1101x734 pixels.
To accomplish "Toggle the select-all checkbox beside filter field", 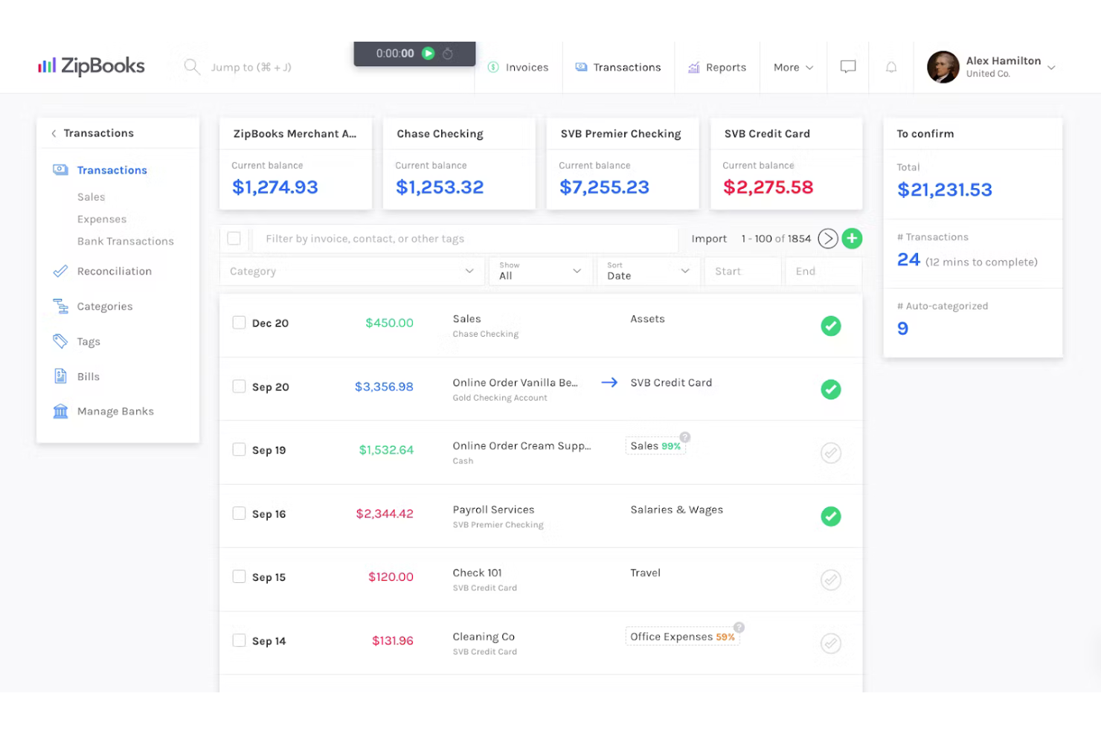I will coord(234,239).
